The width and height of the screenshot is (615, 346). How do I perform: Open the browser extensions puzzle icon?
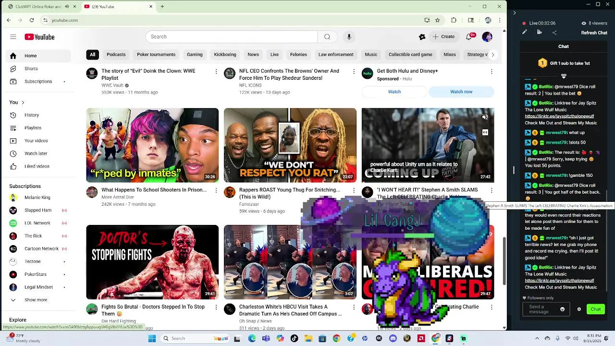coord(454,20)
